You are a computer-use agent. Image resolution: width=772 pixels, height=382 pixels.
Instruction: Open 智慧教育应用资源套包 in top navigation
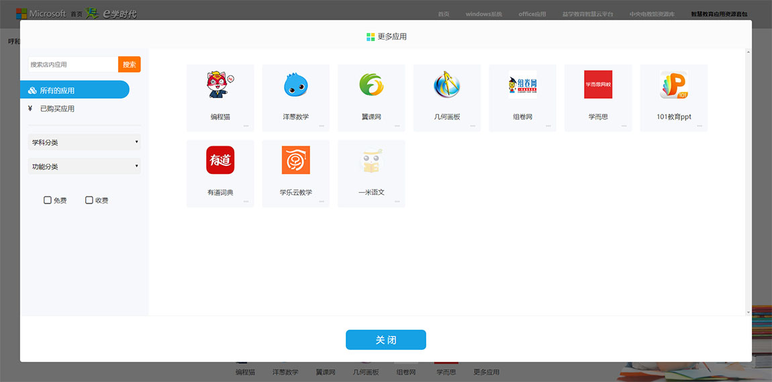point(720,14)
